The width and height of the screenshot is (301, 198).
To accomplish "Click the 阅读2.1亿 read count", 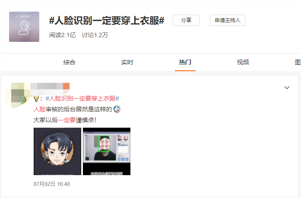I will [x=62, y=35].
